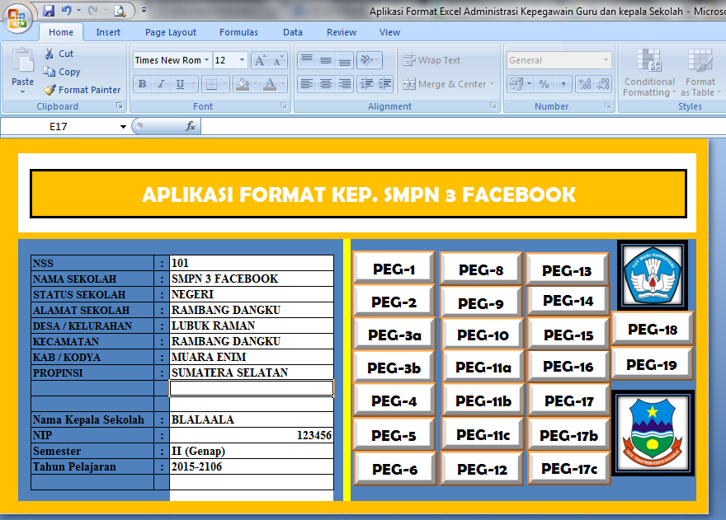The width and height of the screenshot is (726, 520).
Task: Click the PEG-1 button
Action: point(394,269)
